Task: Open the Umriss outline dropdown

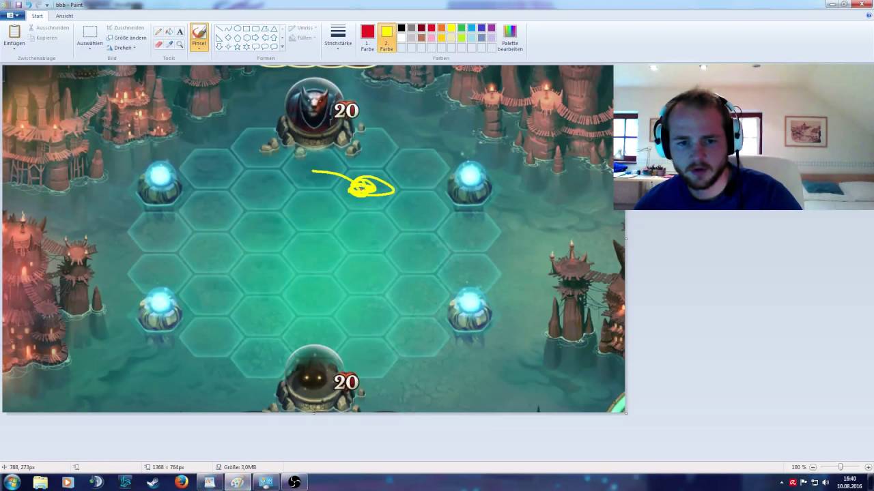Action: click(x=301, y=28)
